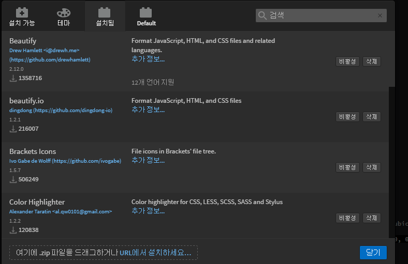Click the Brackets Icons extension title

[33, 151]
